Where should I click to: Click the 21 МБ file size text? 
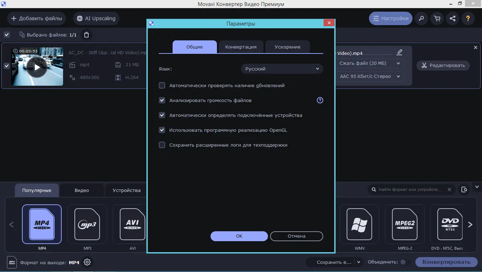132,65
